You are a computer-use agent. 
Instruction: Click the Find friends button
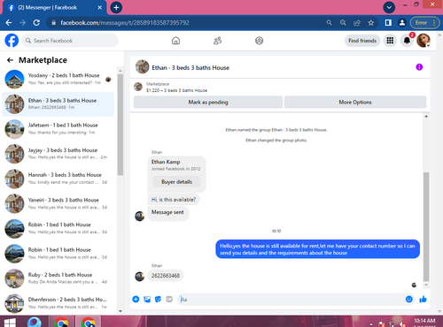pos(362,41)
